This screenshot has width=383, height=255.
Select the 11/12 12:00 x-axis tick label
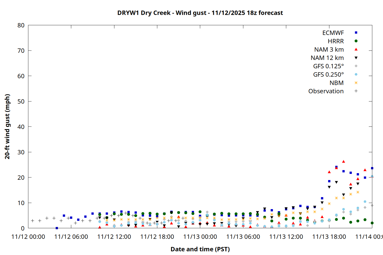coord(114,237)
